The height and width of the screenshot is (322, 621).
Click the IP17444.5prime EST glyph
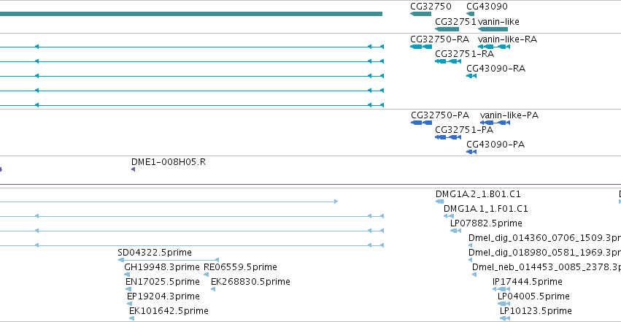click(501, 289)
